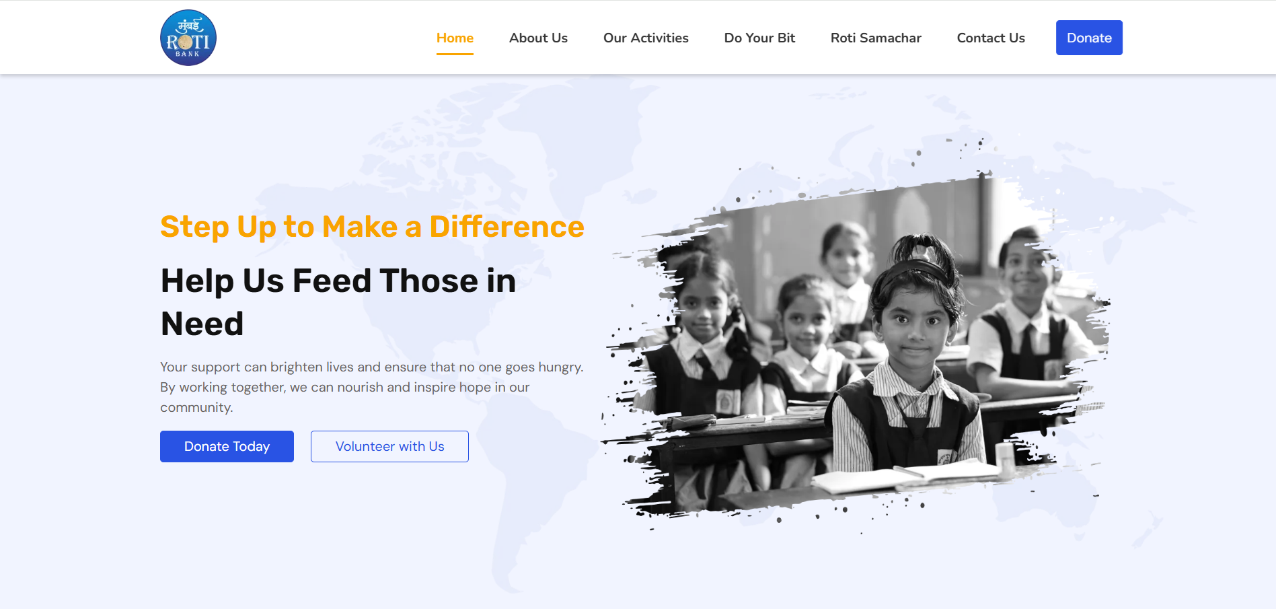Click the orange 'Step Up to Make a Difference' heading
The width and height of the screenshot is (1276, 609).
pyautogui.click(x=372, y=227)
